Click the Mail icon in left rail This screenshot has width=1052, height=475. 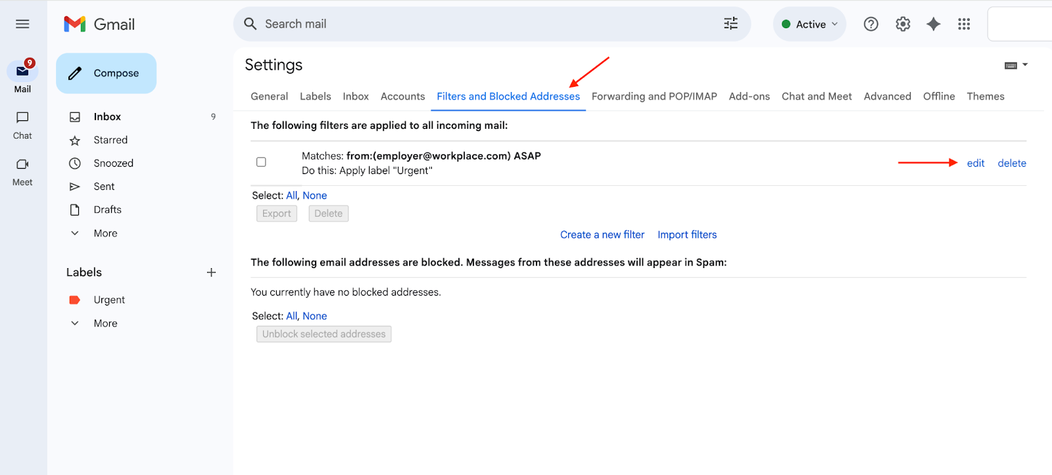click(22, 71)
